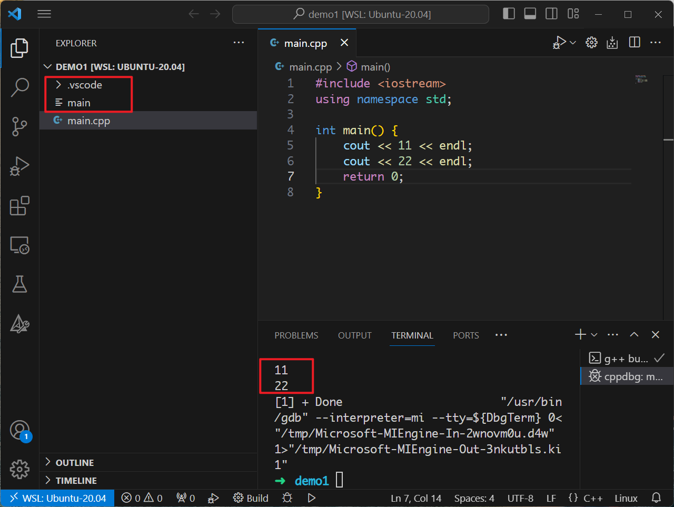
Task: Open the Source Control panel
Action: click(x=19, y=126)
